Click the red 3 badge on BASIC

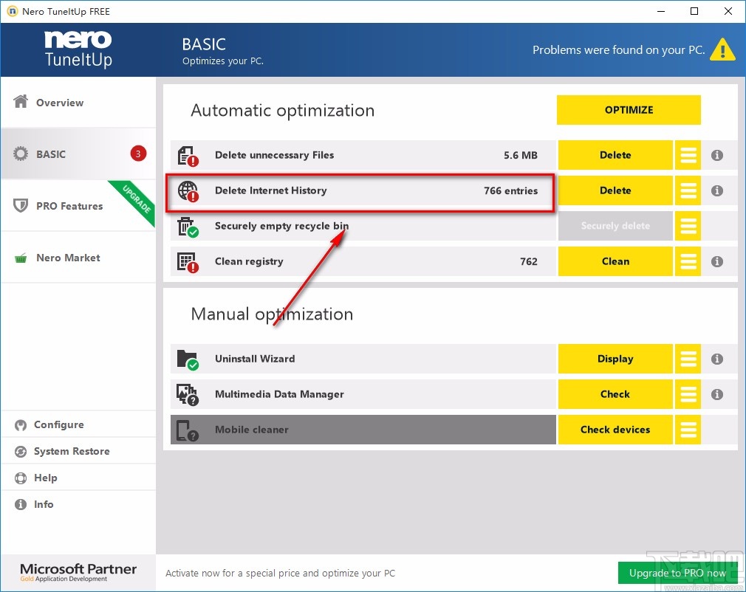pos(138,154)
